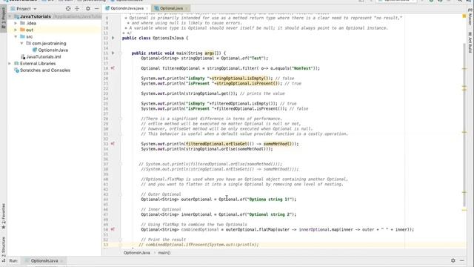Click lambda gutter marker on line 50
Viewport: 474px width, 267px height.
pos(113,229)
